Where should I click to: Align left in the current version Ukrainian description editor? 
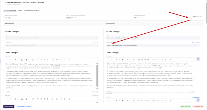pos(38,59)
